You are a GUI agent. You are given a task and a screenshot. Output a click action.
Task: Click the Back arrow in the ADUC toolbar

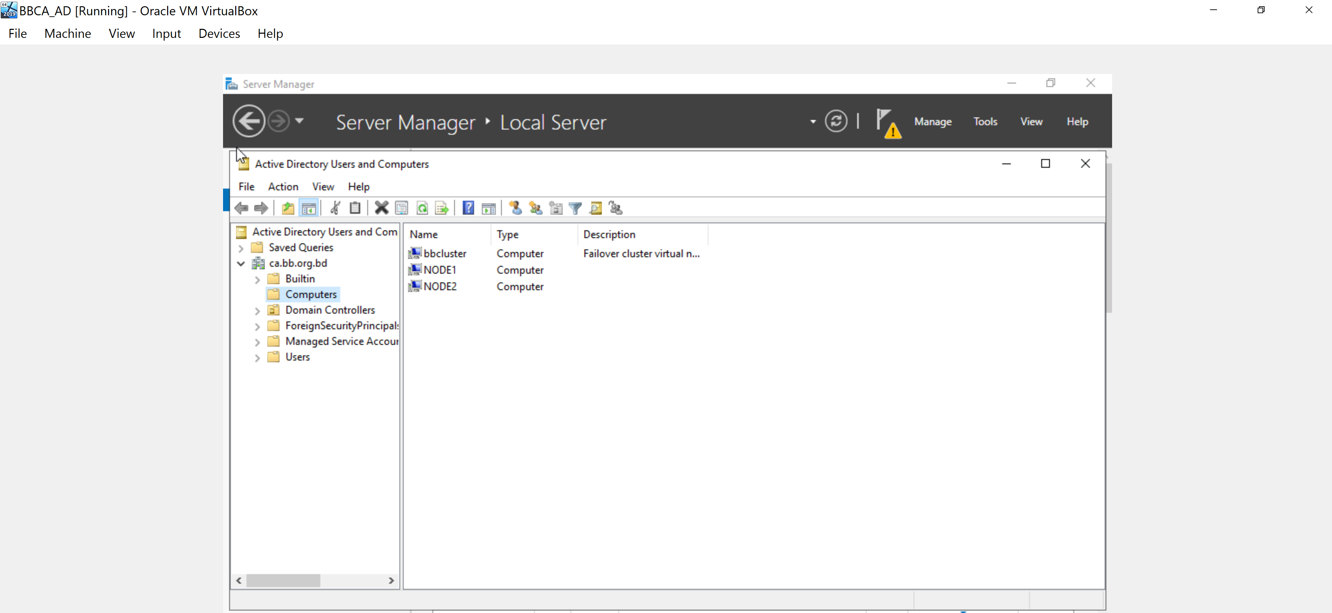point(241,208)
